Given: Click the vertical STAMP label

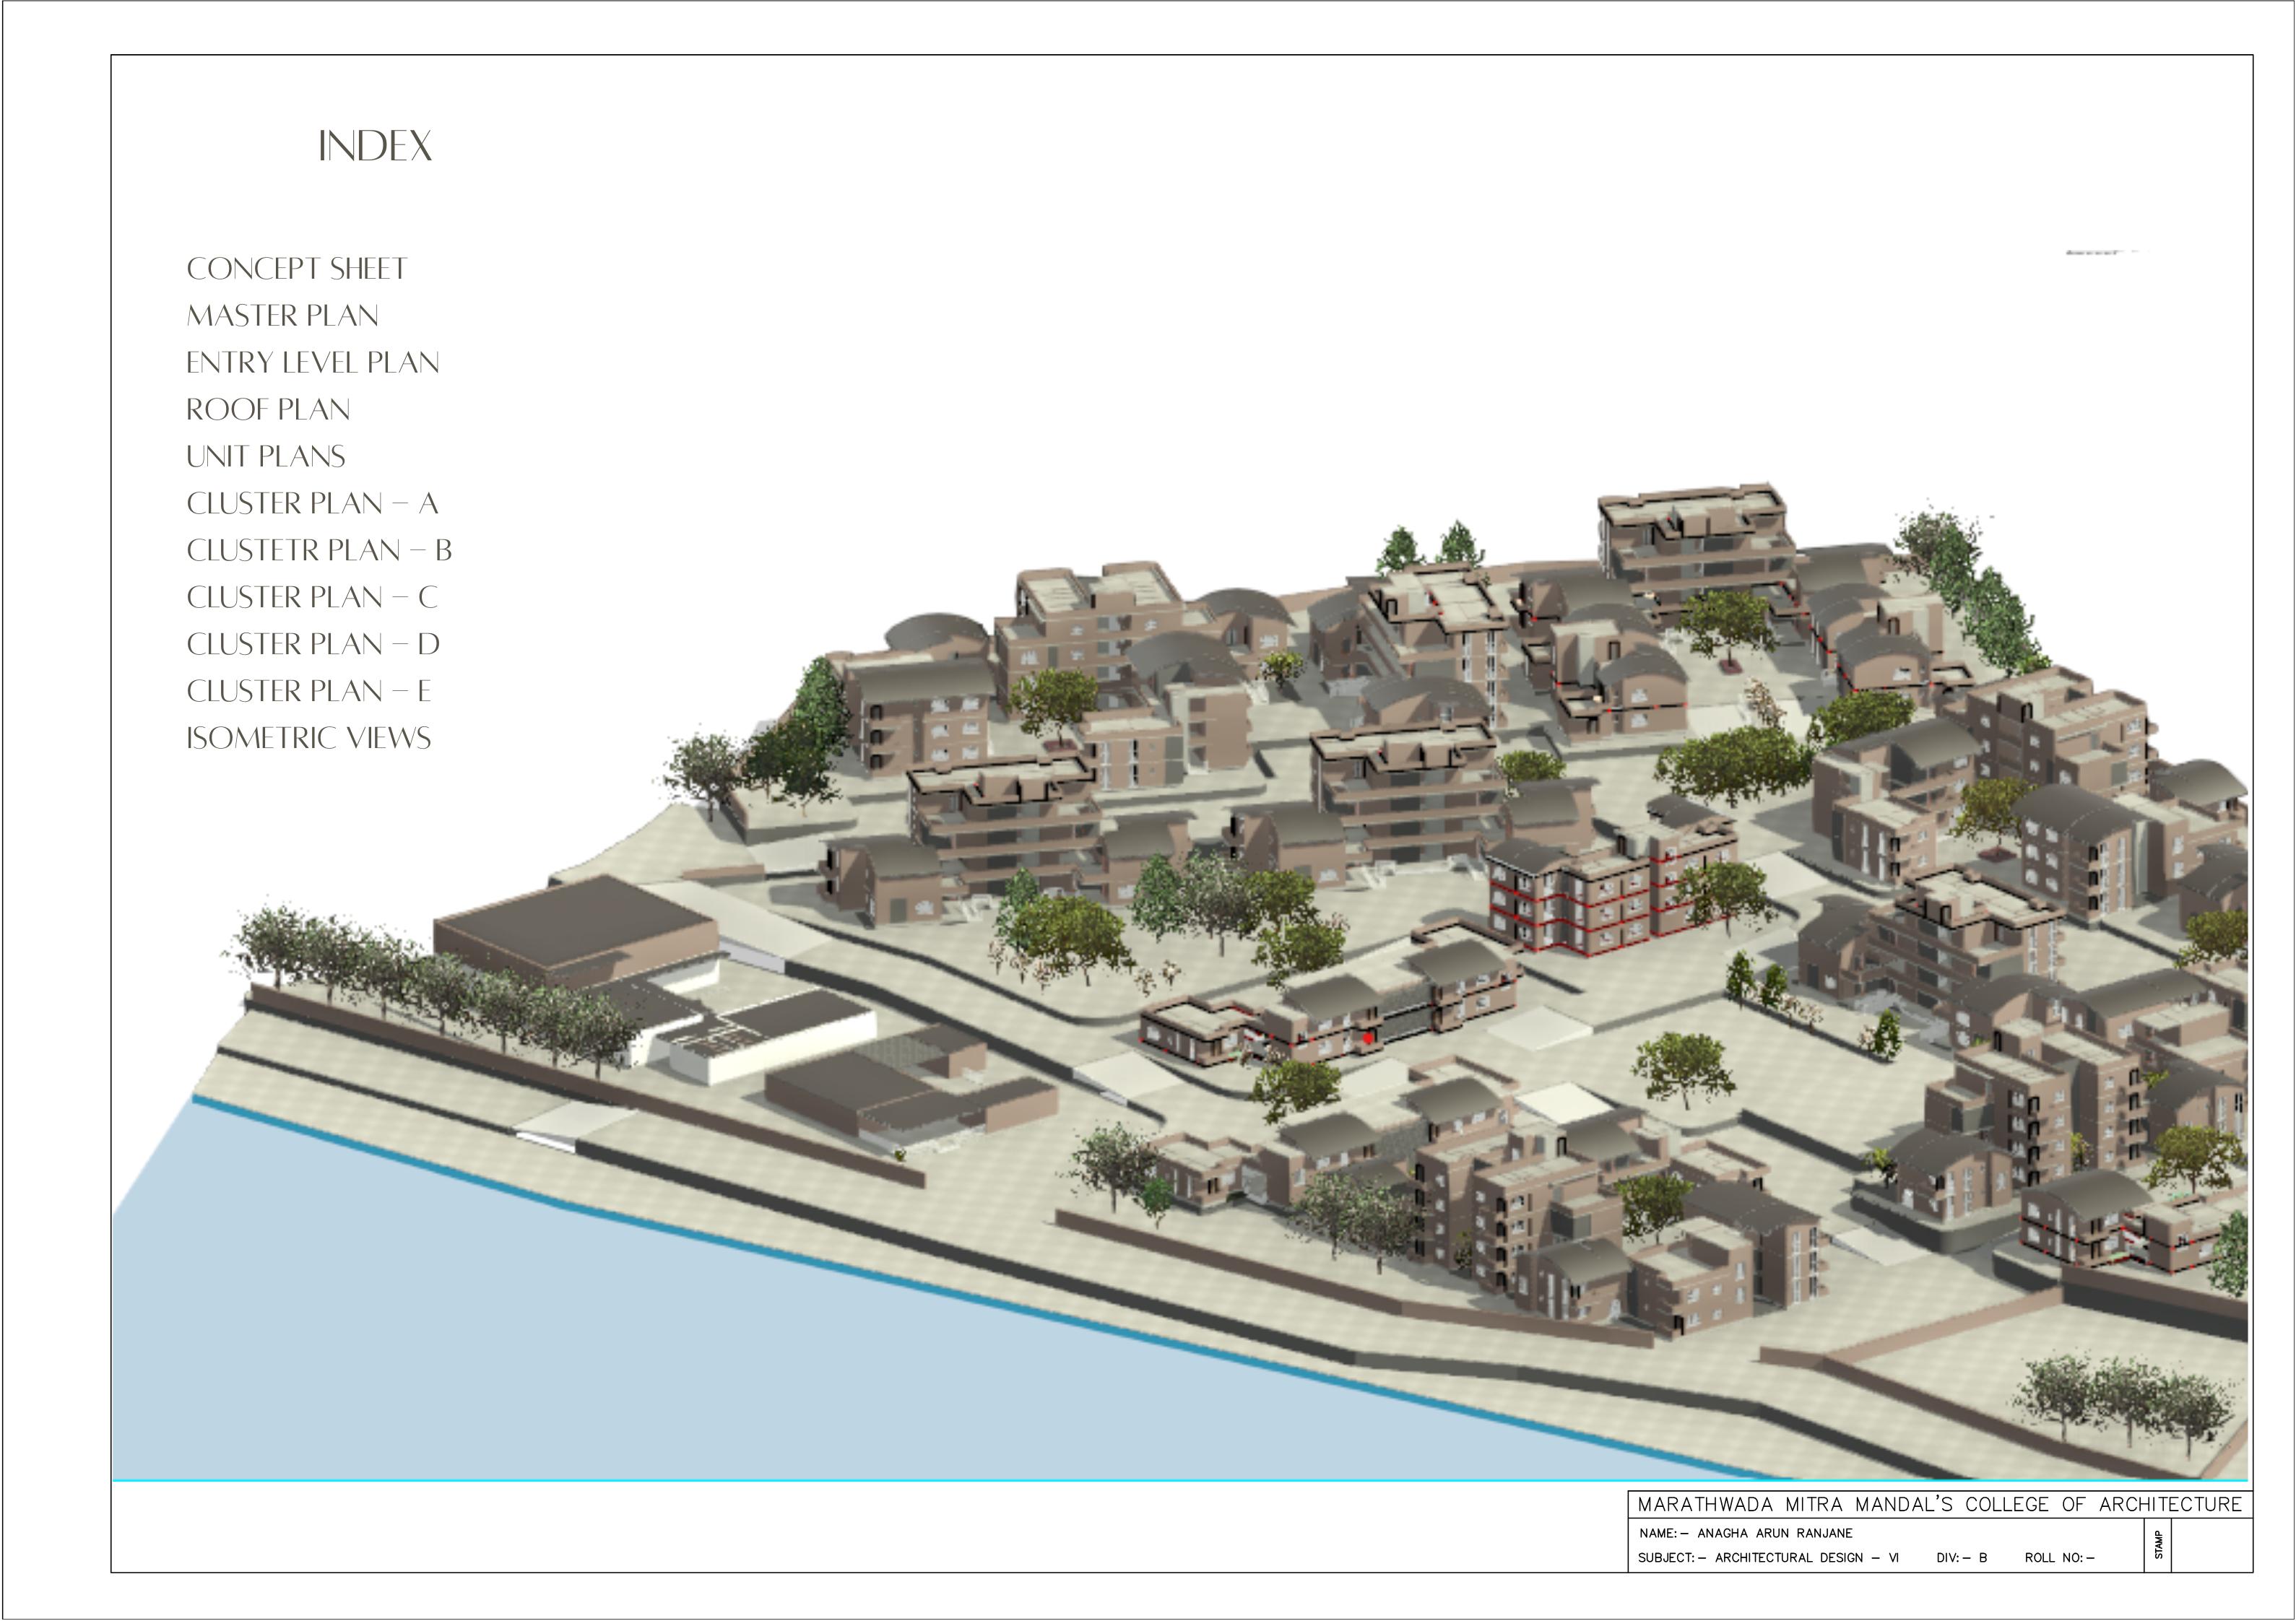Looking at the screenshot, I should pos(2158,1545).
